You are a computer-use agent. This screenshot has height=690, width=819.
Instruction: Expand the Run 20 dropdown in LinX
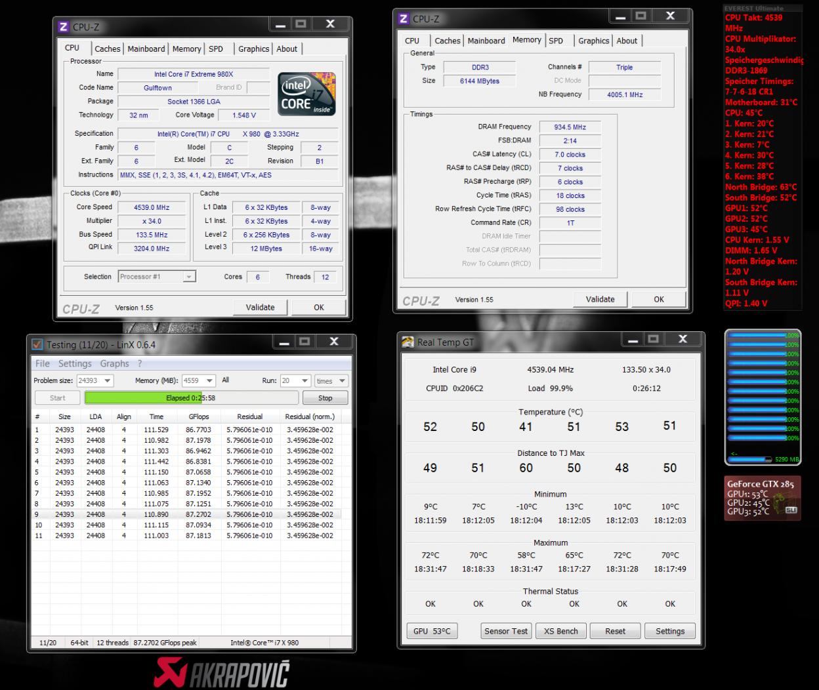305,380
